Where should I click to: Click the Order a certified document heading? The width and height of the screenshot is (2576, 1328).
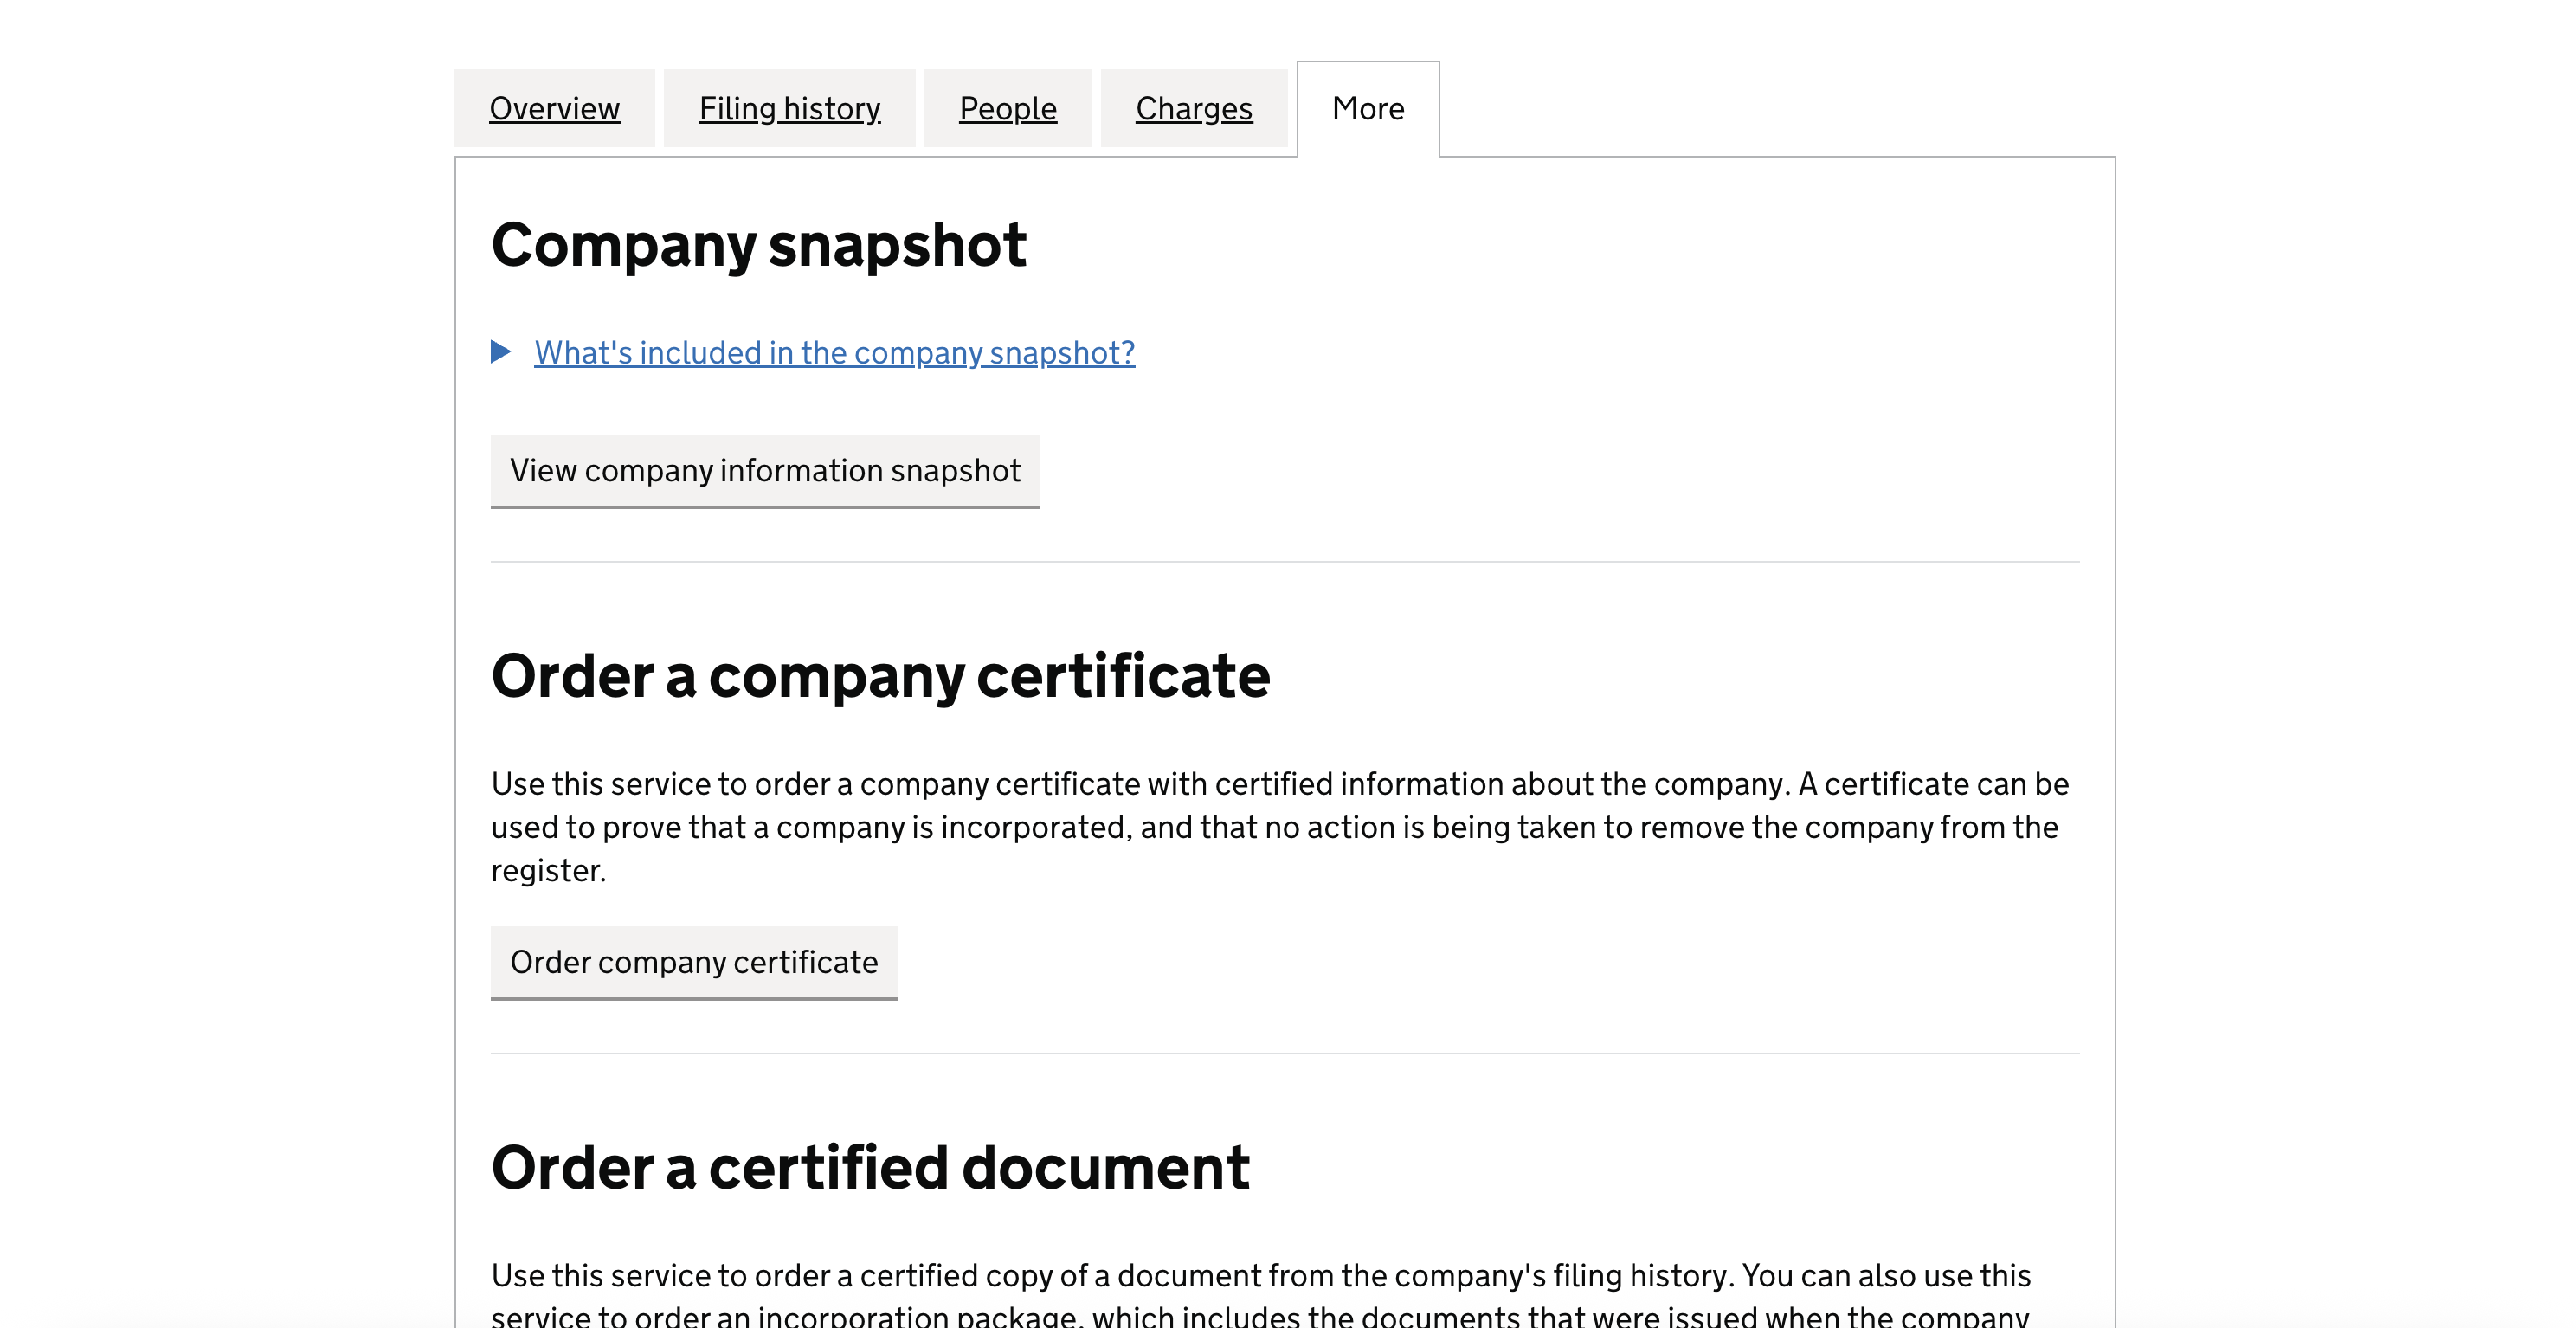pyautogui.click(x=870, y=1167)
